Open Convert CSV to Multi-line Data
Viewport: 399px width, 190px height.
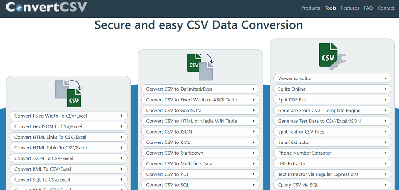pos(200,163)
